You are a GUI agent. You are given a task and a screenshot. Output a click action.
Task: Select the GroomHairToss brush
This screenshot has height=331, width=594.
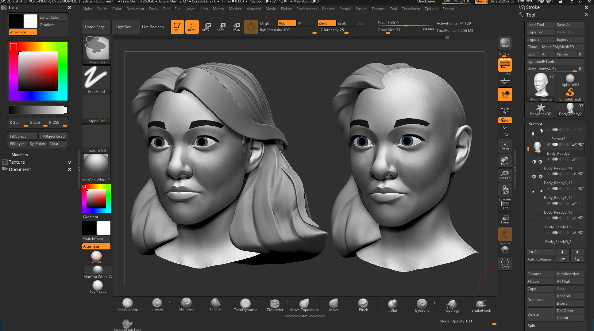pyautogui.click(x=128, y=325)
